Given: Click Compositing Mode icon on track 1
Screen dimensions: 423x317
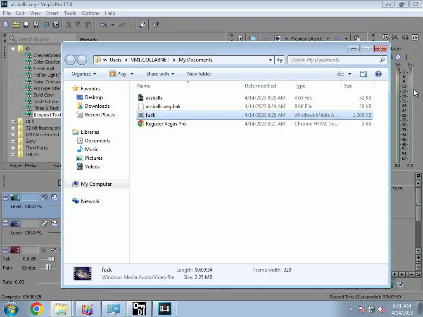Looking at the screenshot, I should [54, 197].
